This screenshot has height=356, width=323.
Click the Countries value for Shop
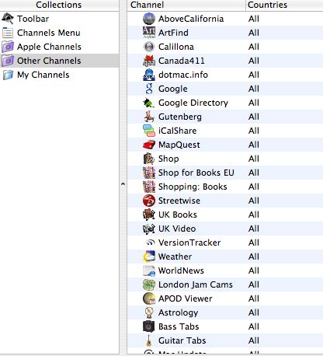tap(254, 159)
